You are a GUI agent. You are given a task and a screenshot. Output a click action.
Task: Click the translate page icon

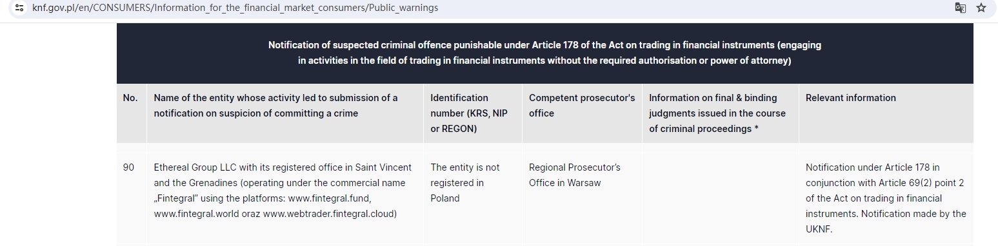tap(961, 8)
